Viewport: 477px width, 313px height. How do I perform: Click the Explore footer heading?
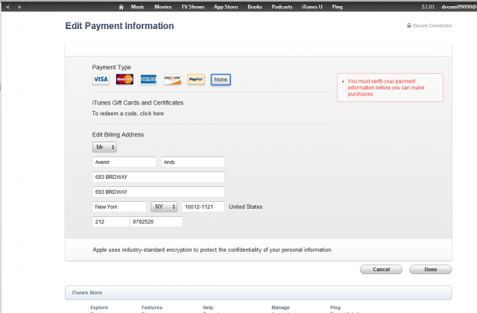pyautogui.click(x=99, y=308)
